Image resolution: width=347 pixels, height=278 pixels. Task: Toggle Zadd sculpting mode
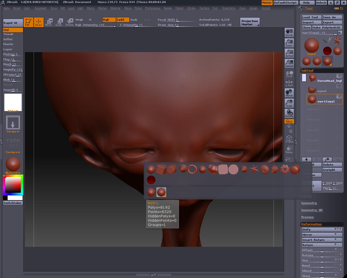tap(123, 20)
